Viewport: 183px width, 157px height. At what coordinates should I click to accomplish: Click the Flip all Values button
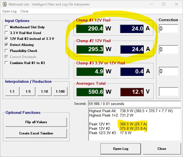pyautogui.click(x=36, y=122)
